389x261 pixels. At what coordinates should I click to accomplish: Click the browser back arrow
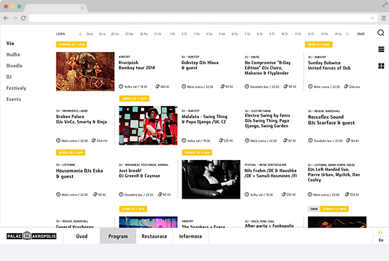tap(6, 18)
